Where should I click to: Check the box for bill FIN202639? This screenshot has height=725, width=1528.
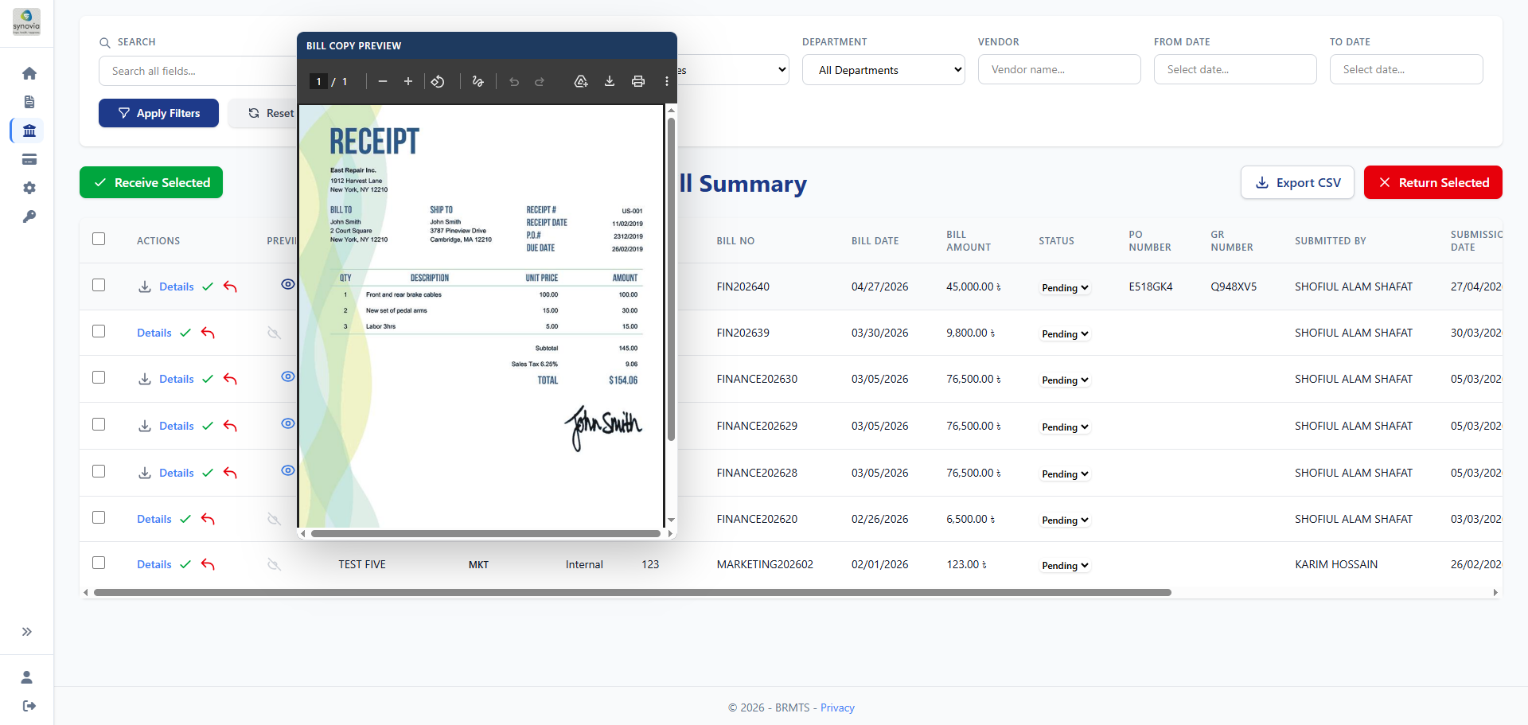[99, 331]
